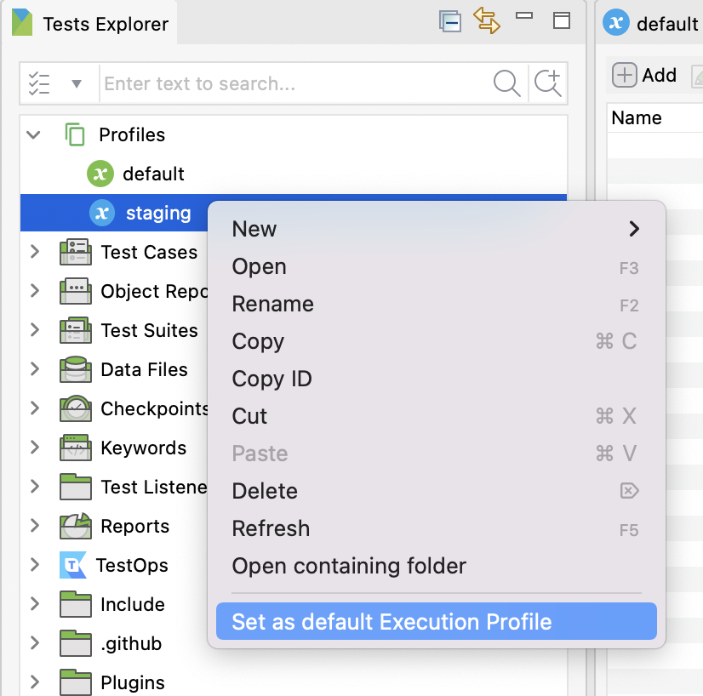Click the Keywords folder icon

tap(76, 448)
